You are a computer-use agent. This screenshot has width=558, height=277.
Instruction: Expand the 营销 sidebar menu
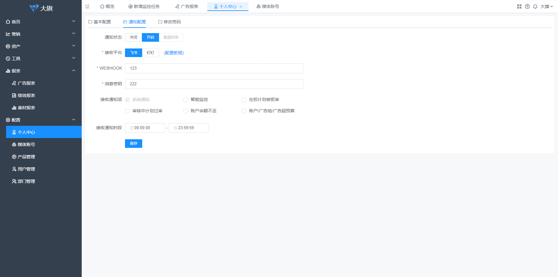41,34
